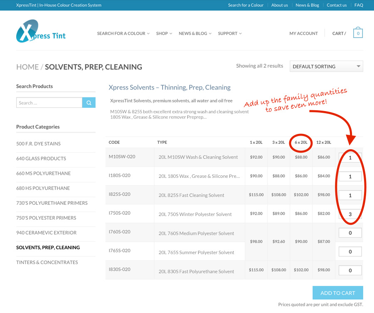
Task: Click quantity field for I830S-020 row
Action: [350, 270]
